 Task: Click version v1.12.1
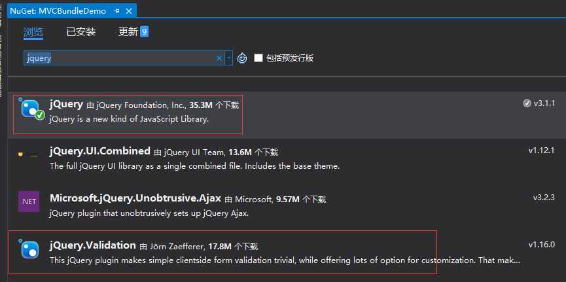pos(541,150)
